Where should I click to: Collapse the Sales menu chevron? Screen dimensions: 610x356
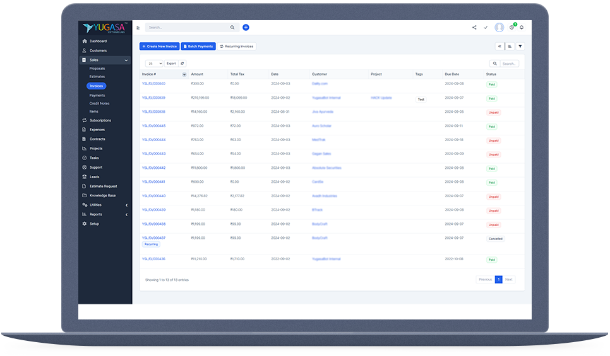(126, 60)
